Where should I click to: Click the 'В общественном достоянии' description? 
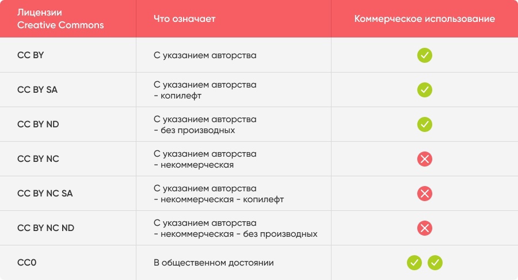(214, 263)
